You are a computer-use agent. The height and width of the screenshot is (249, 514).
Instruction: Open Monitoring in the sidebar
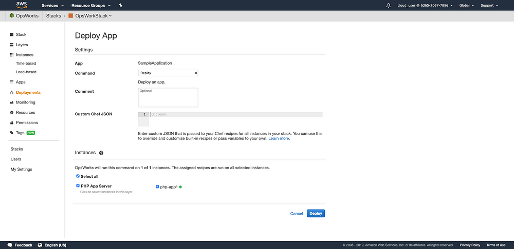point(26,102)
